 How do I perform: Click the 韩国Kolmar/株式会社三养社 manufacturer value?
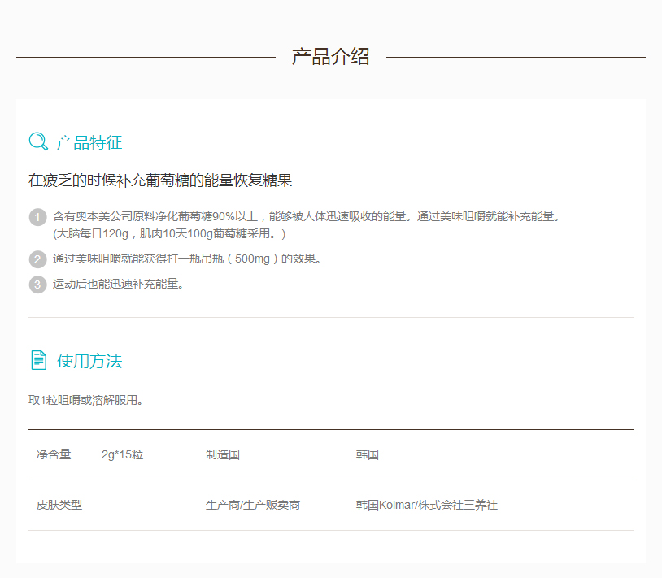point(426,505)
